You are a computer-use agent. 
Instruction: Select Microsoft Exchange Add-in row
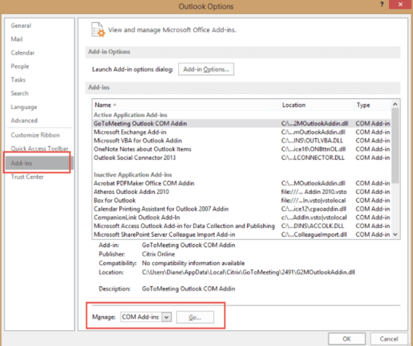pyautogui.click(x=241, y=132)
